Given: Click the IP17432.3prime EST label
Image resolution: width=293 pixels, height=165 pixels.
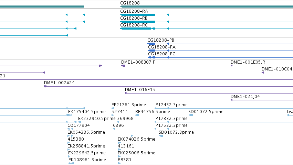Looking at the screenshot, I should pos(171,105).
